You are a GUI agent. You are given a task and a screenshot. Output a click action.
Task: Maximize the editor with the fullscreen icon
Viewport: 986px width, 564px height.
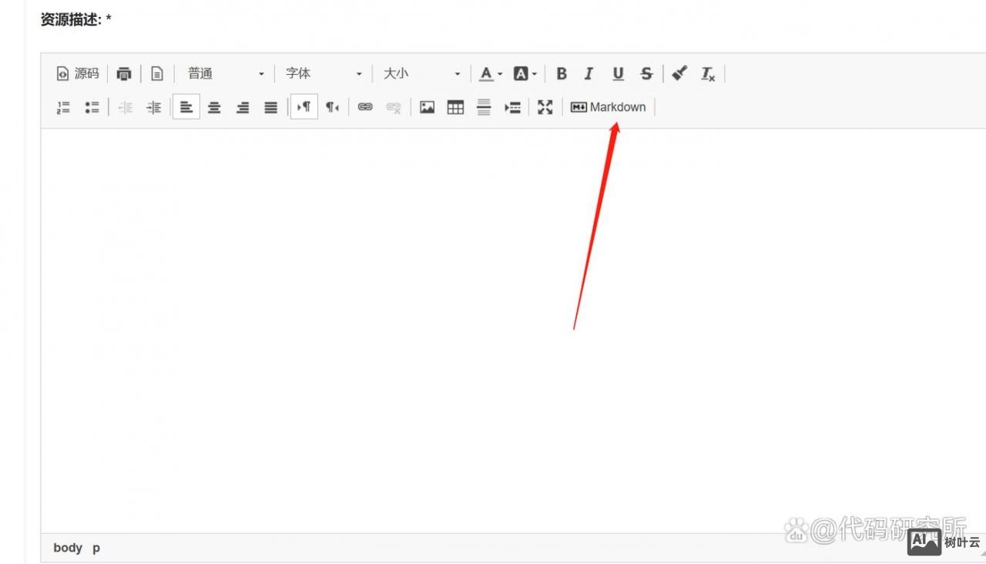click(x=545, y=108)
